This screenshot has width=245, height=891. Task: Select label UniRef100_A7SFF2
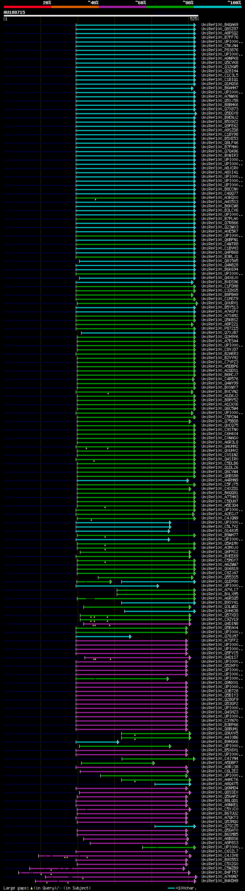coord(220,641)
